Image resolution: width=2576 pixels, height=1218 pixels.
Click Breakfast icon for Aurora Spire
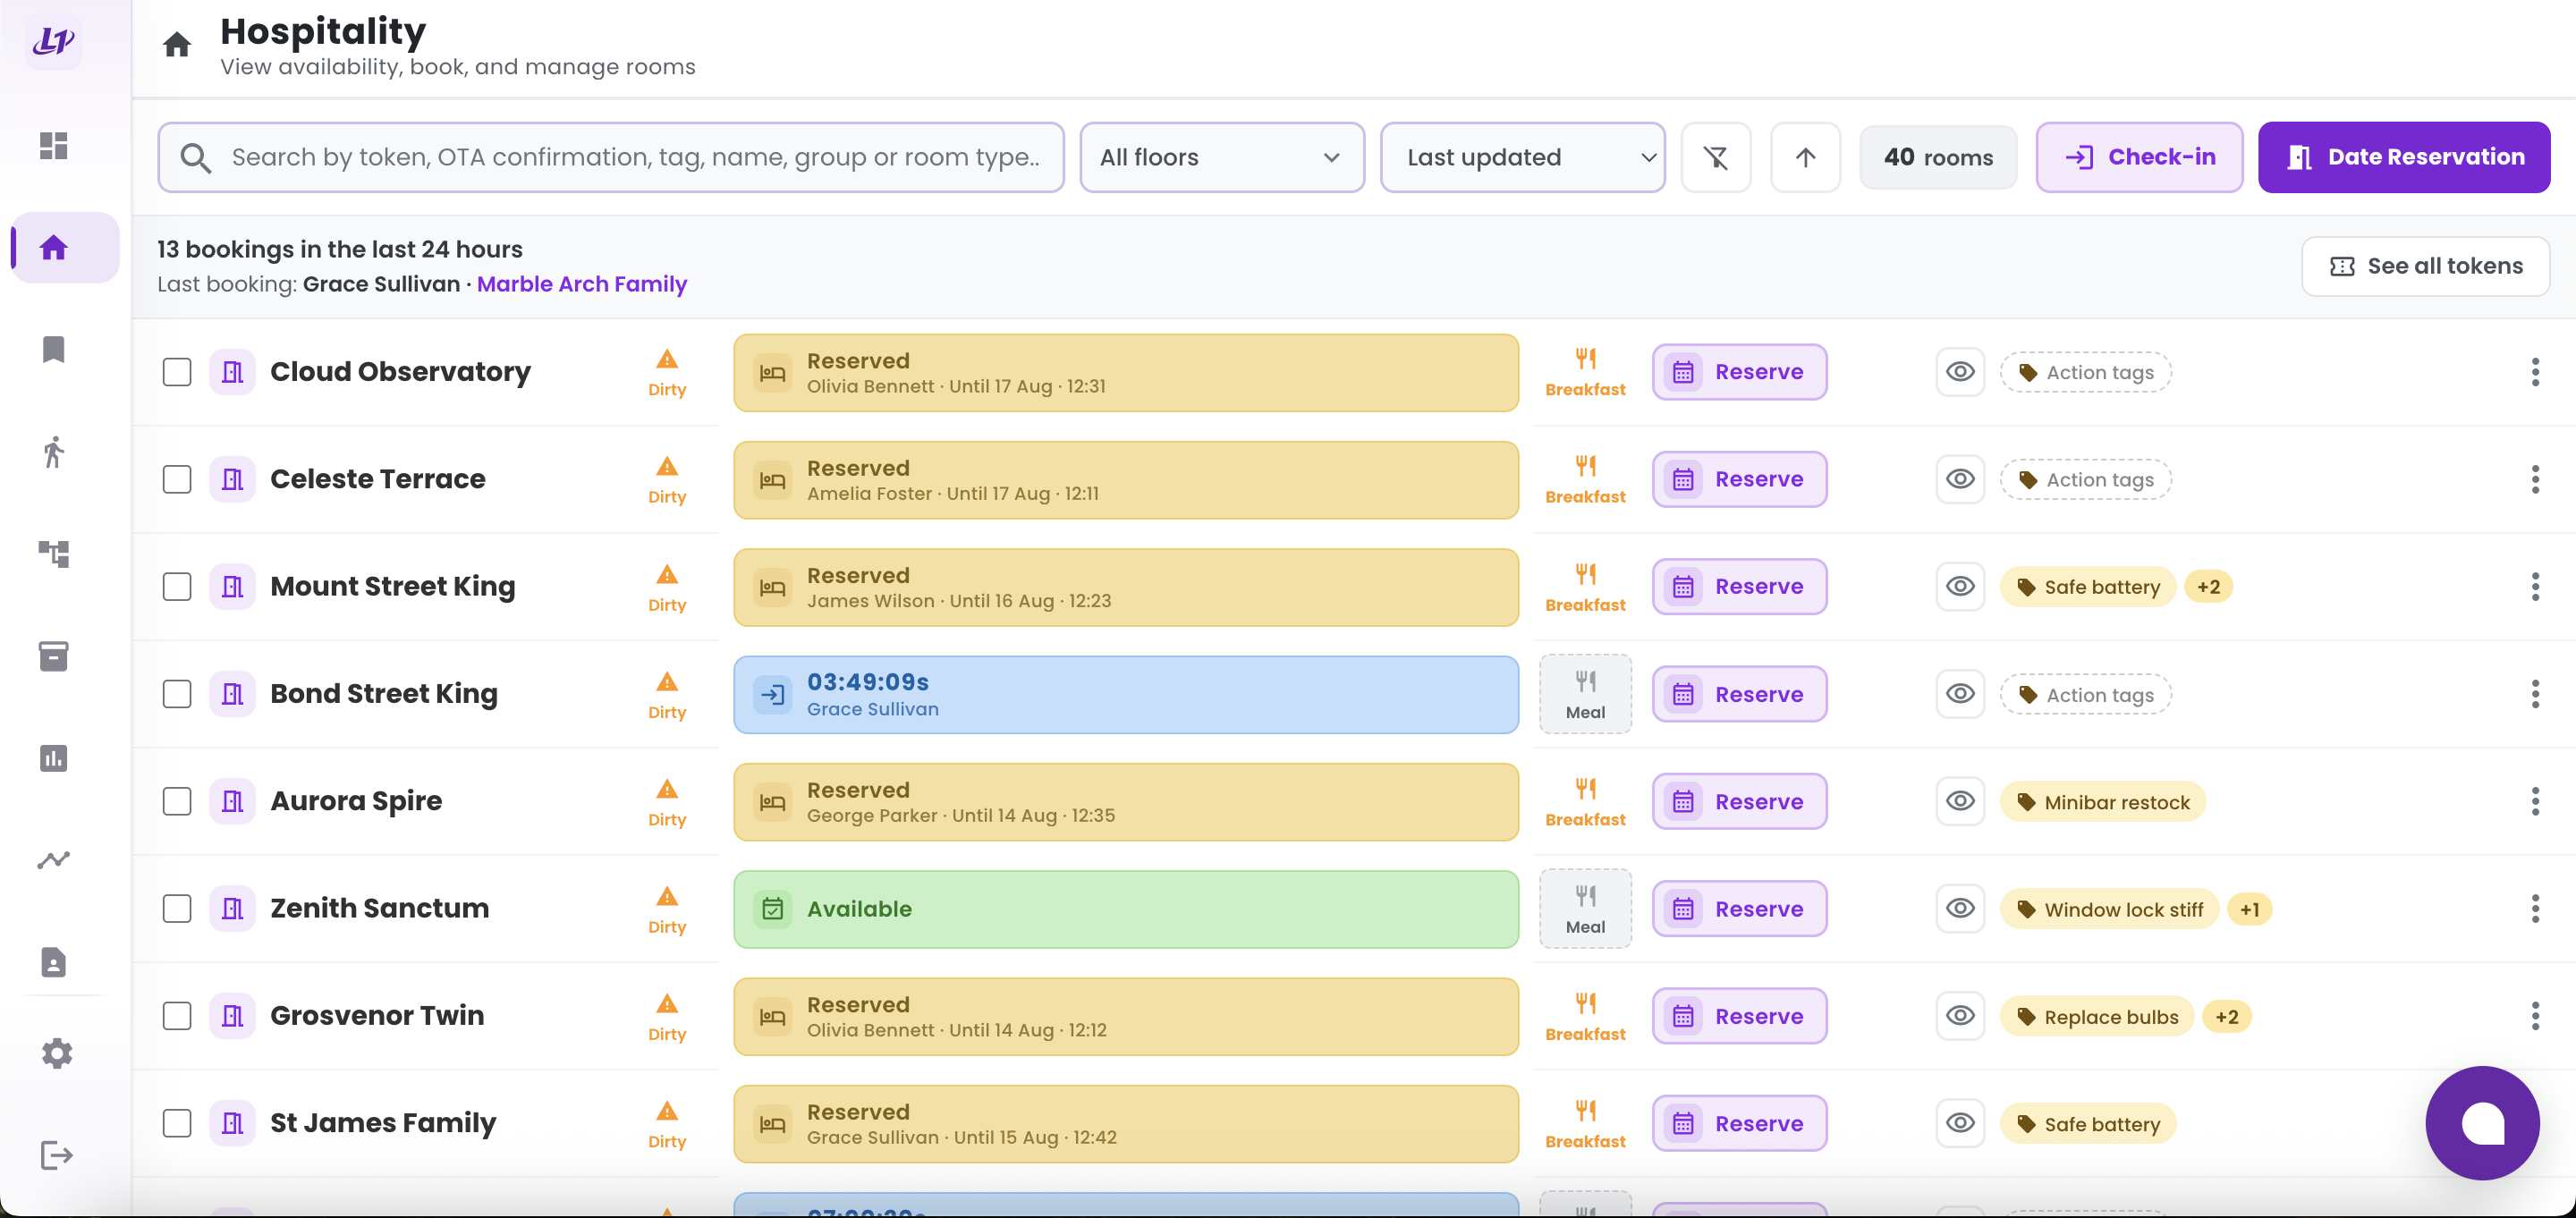click(1585, 802)
